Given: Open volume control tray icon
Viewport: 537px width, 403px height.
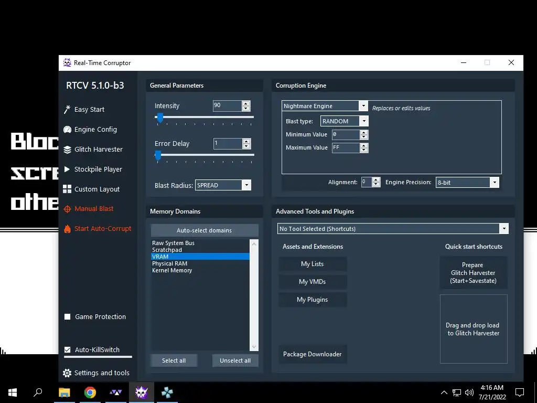Looking at the screenshot, I should point(469,393).
